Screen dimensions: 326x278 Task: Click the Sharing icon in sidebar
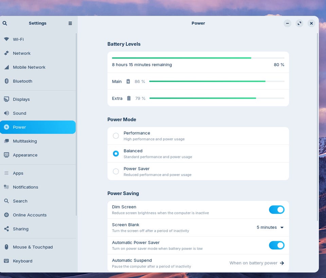(6, 229)
